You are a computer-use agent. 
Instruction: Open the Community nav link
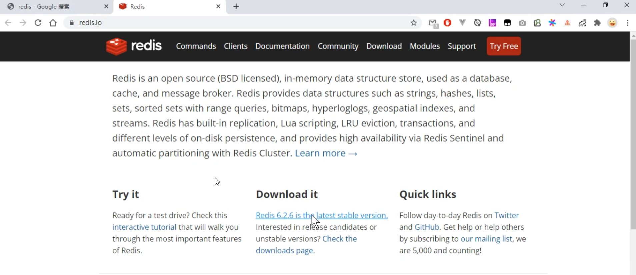[338, 46]
